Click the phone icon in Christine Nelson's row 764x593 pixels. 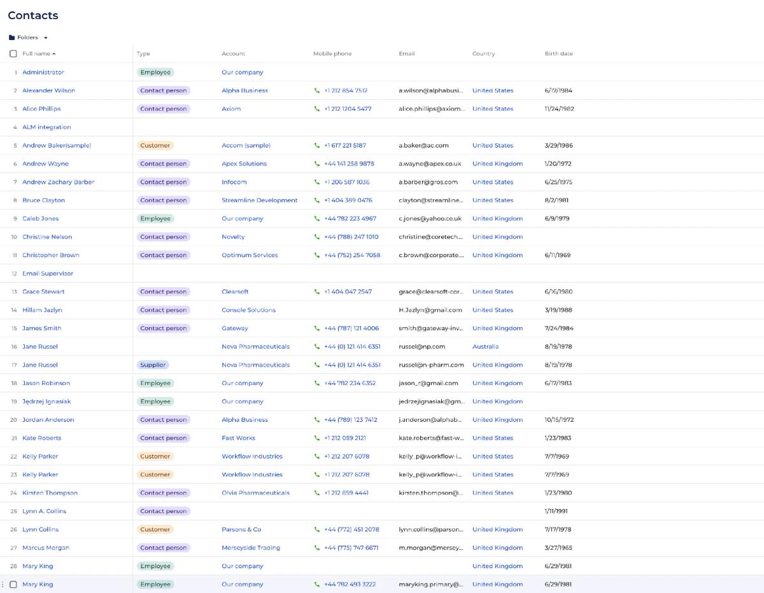pos(317,237)
